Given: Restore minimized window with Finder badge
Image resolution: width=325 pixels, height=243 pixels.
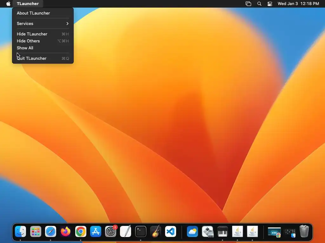Looking at the screenshot, I should tap(289, 233).
